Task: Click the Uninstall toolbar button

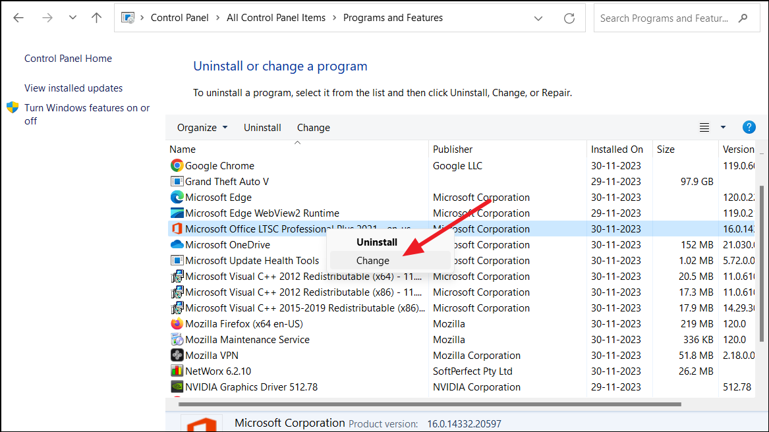Action: tap(262, 127)
